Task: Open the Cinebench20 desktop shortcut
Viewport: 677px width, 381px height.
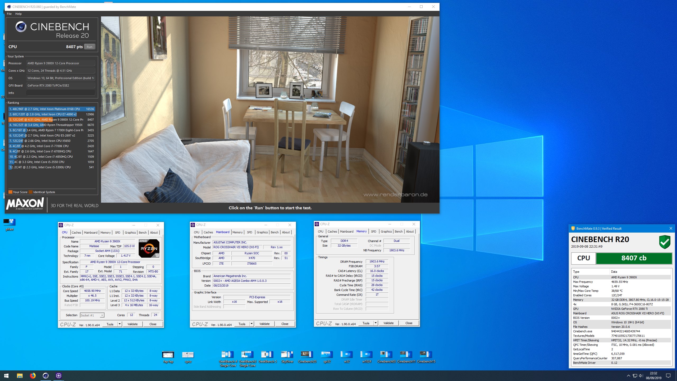Action: (x=307, y=357)
